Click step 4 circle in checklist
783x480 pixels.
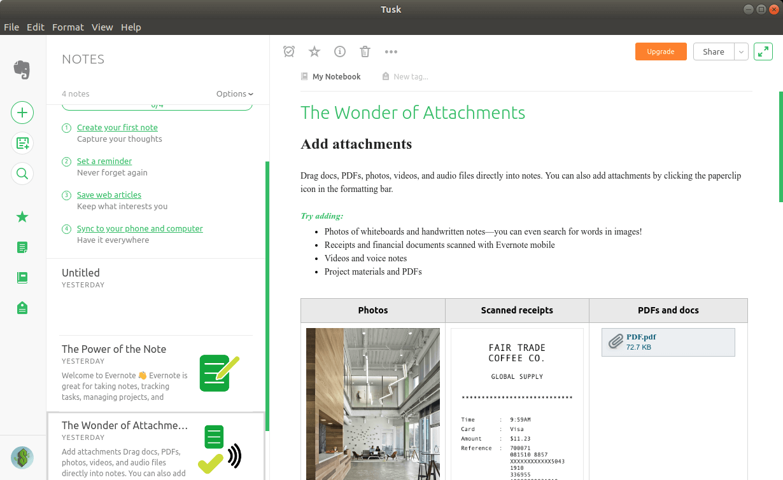coord(66,229)
